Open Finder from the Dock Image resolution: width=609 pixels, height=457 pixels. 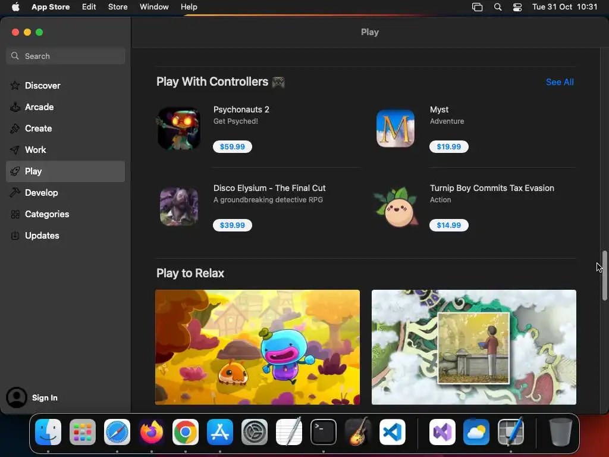click(x=48, y=432)
